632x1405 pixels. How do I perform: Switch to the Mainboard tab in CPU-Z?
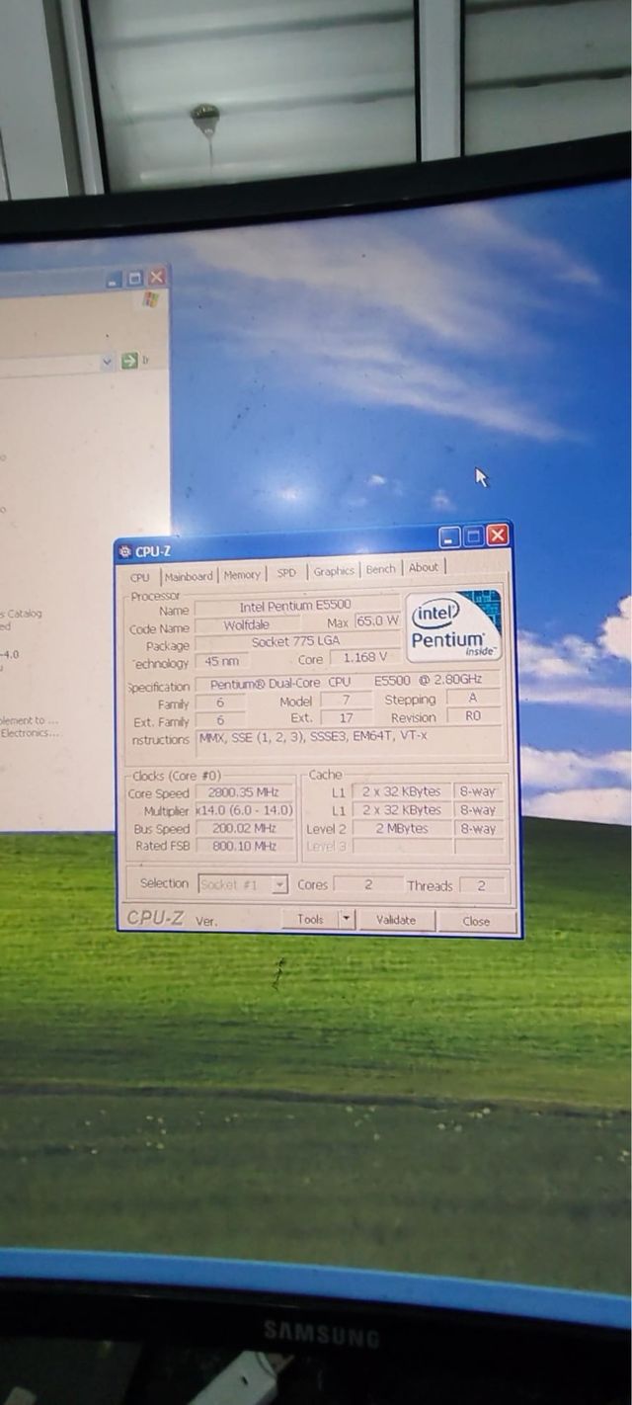pyautogui.click(x=188, y=576)
